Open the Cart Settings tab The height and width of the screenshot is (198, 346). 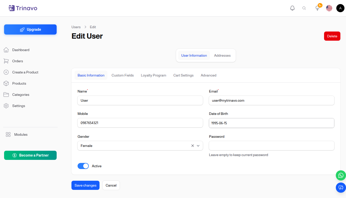[x=183, y=75]
